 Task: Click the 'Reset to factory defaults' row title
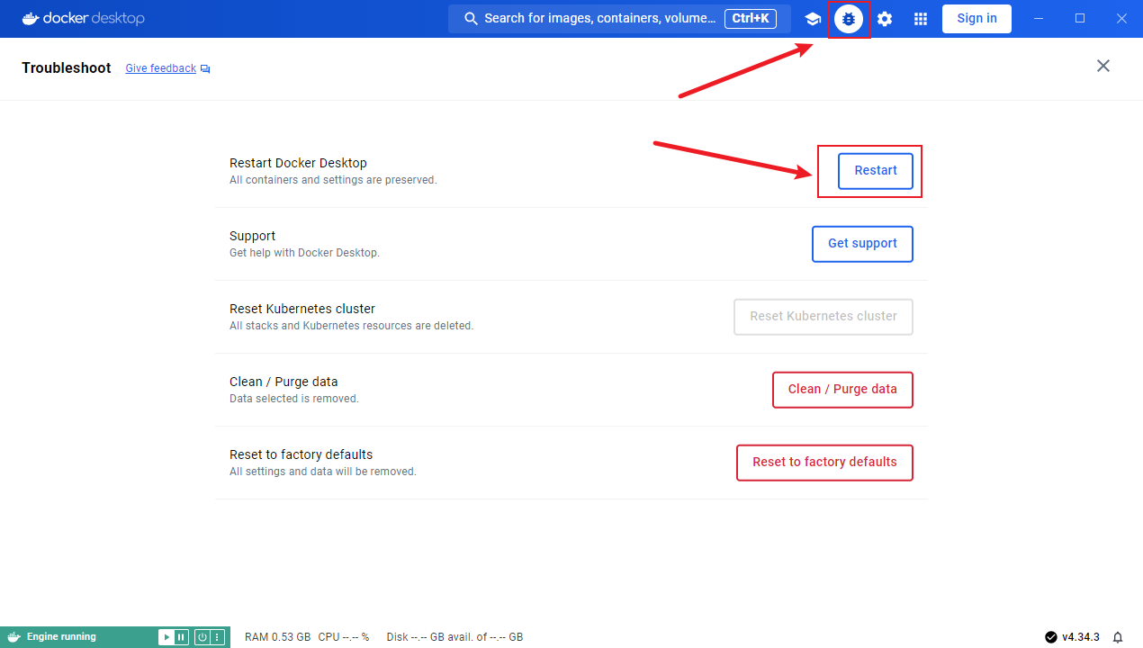[x=301, y=454]
